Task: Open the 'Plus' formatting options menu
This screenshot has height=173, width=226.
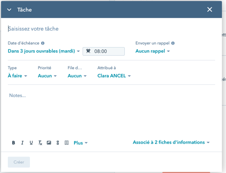Action: pos(81,143)
